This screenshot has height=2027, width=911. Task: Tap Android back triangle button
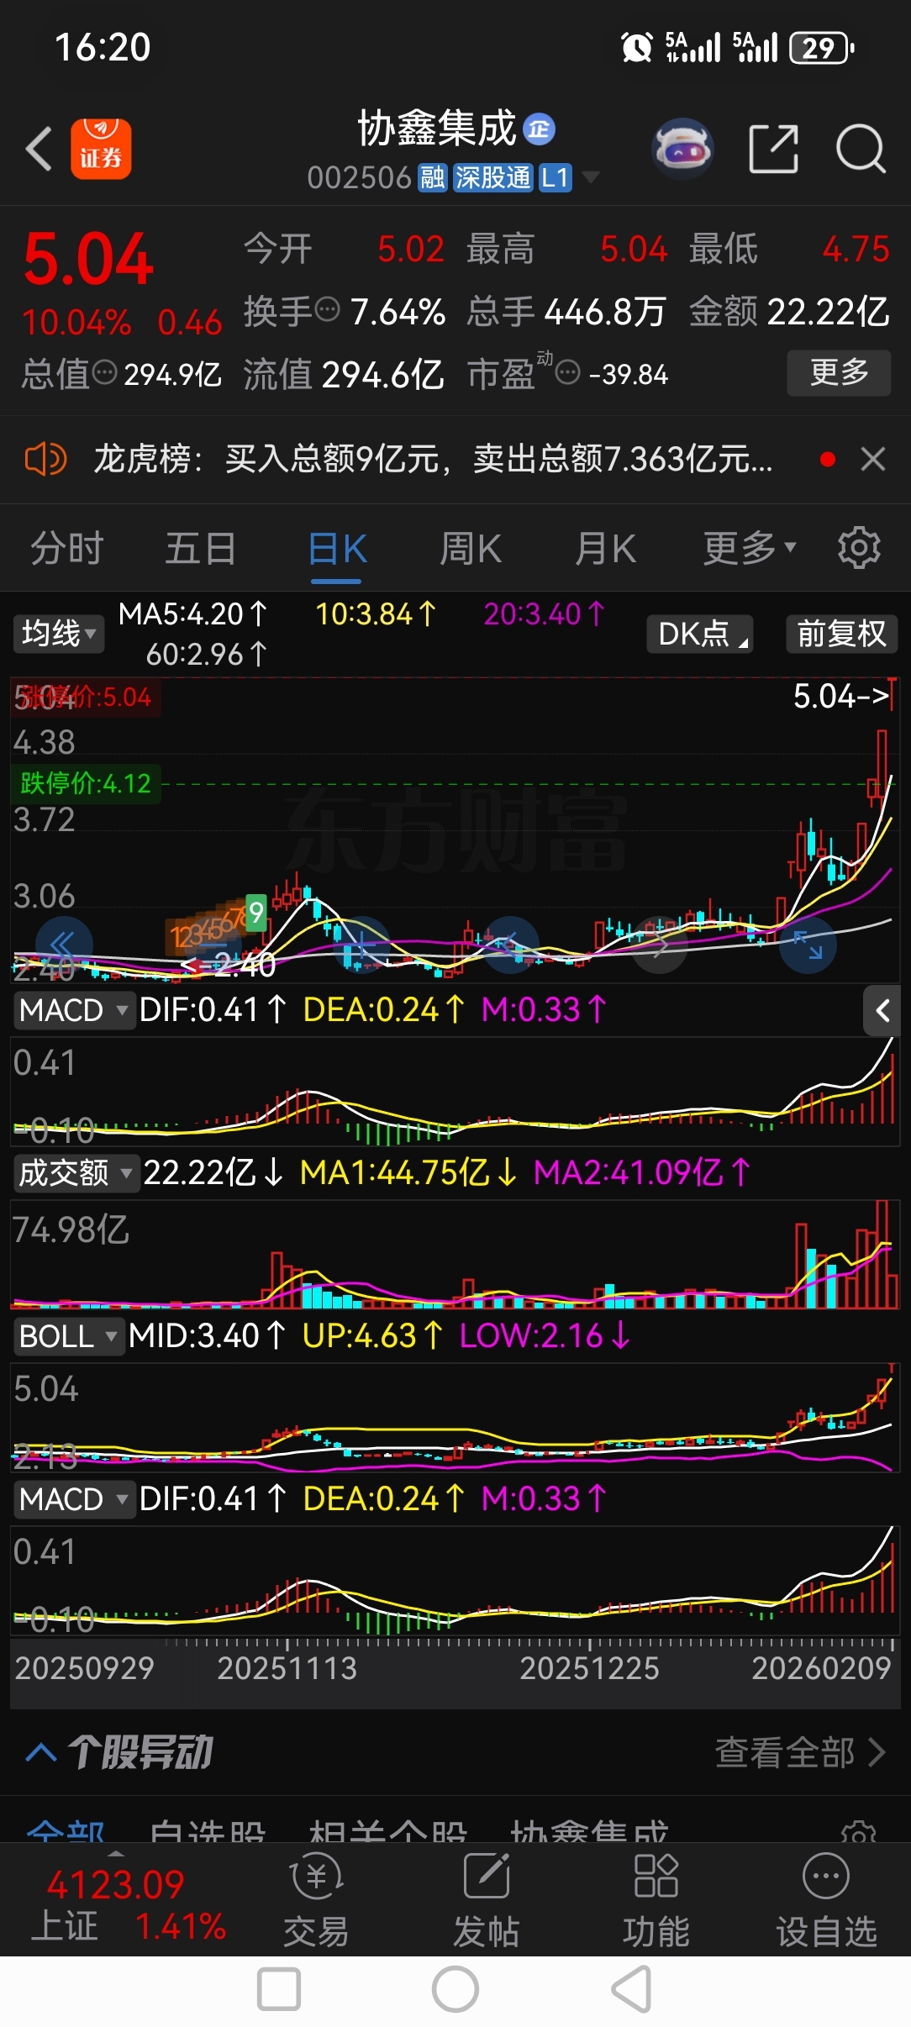pyautogui.click(x=632, y=1990)
